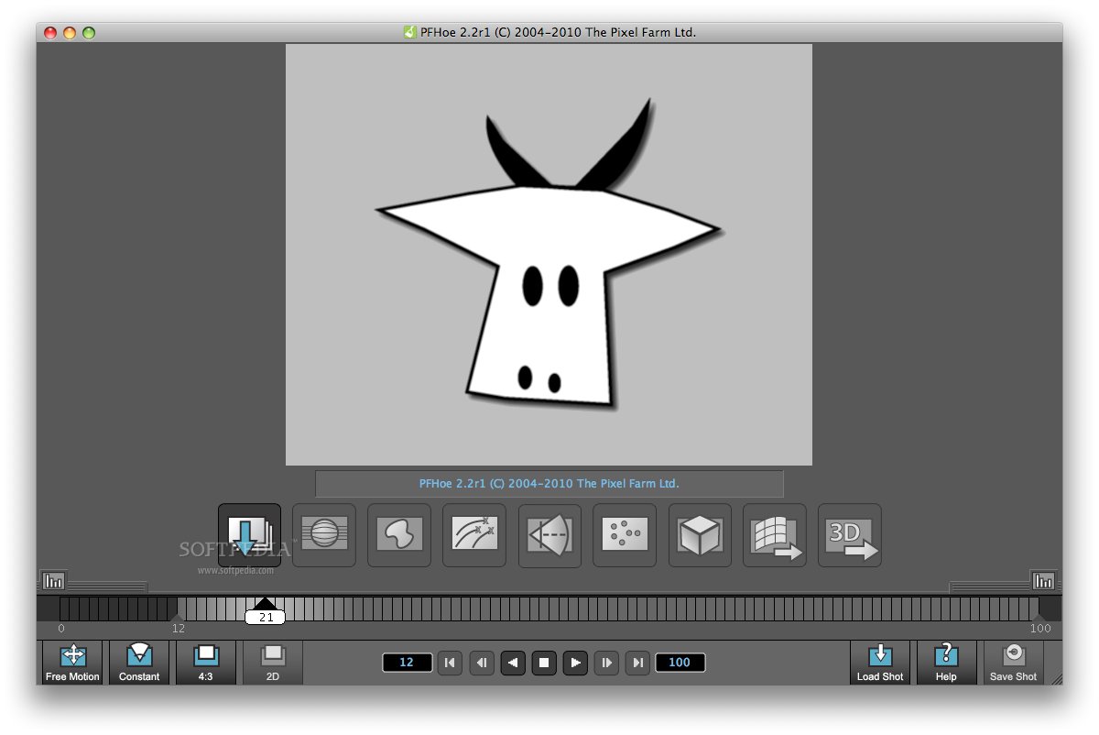The width and height of the screenshot is (1099, 735).
Task: Jump to the last frame
Action: pos(637,663)
